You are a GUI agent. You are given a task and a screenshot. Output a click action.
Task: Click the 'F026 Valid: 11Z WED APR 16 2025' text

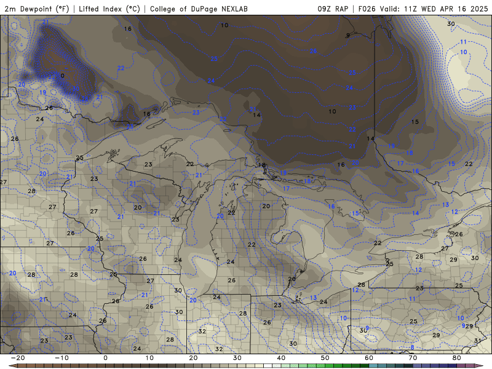click(x=423, y=9)
